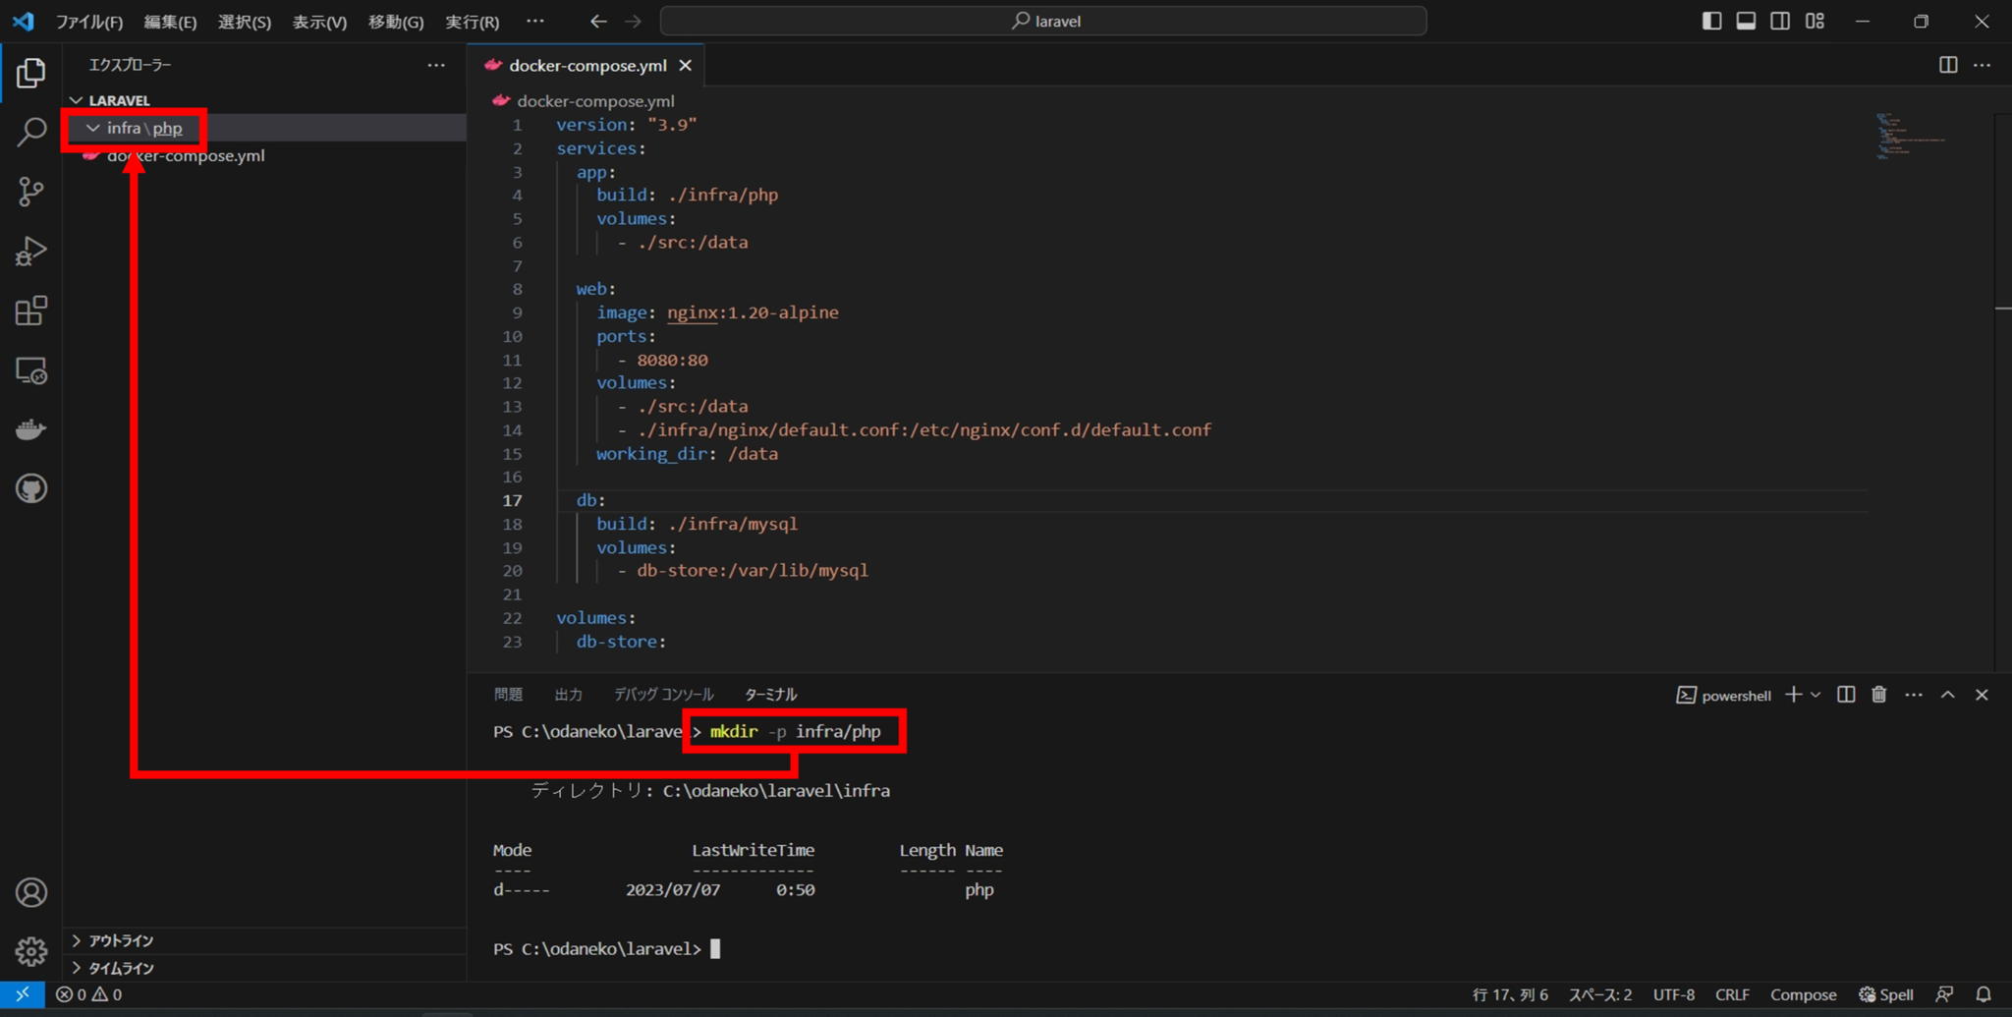
Task: Select UTF-8 encoding in the status bar
Action: (x=1675, y=994)
